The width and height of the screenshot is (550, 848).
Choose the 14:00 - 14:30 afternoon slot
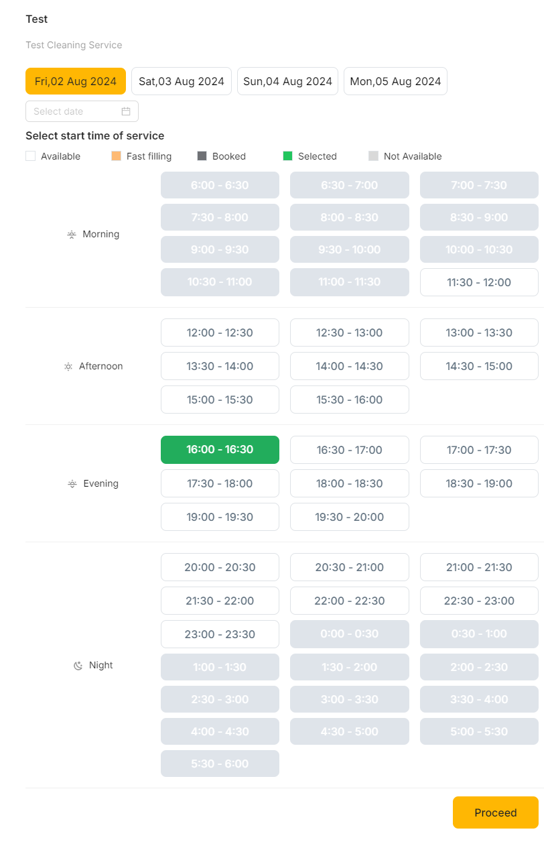[349, 366]
